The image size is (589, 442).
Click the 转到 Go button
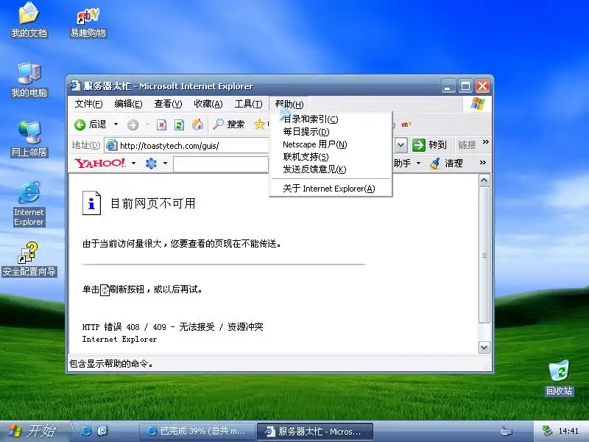pyautogui.click(x=429, y=145)
